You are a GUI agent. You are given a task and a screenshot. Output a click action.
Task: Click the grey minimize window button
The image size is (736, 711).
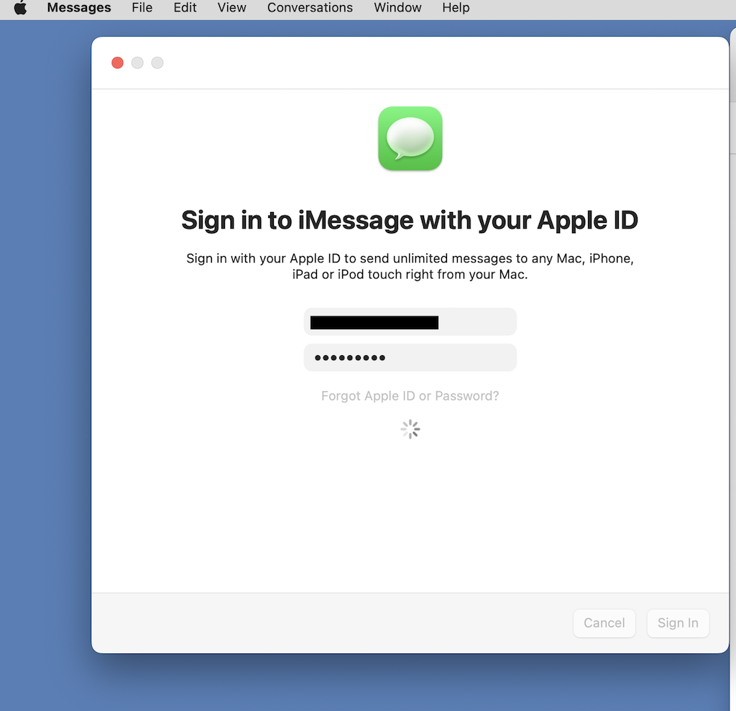[137, 63]
